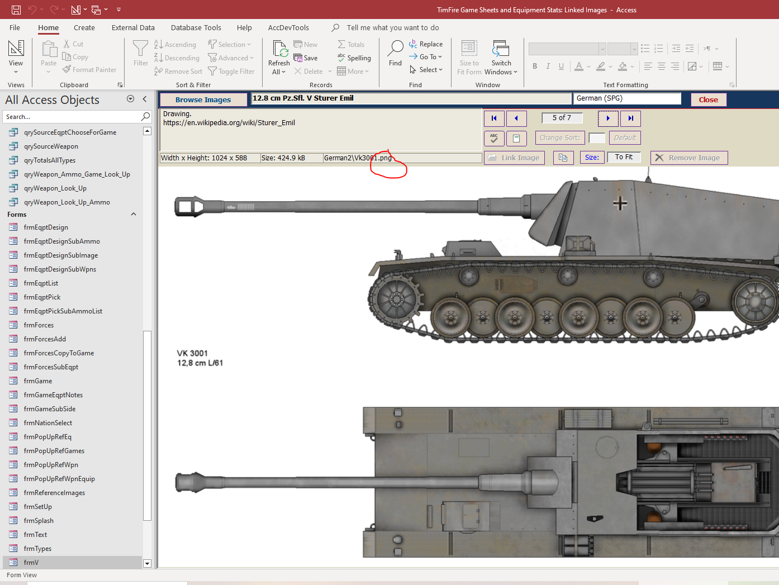Go to previous image record button
The height and width of the screenshot is (585, 779).
pos(516,118)
